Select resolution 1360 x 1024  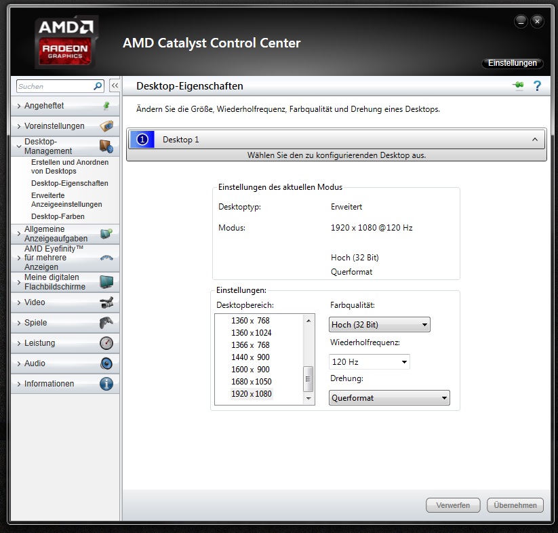(252, 333)
